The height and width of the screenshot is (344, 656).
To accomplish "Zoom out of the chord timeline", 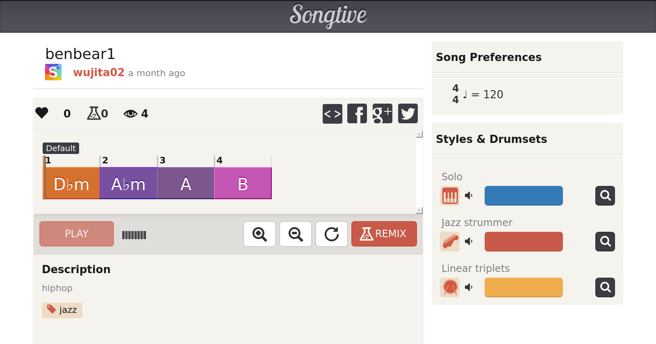I will [x=296, y=234].
